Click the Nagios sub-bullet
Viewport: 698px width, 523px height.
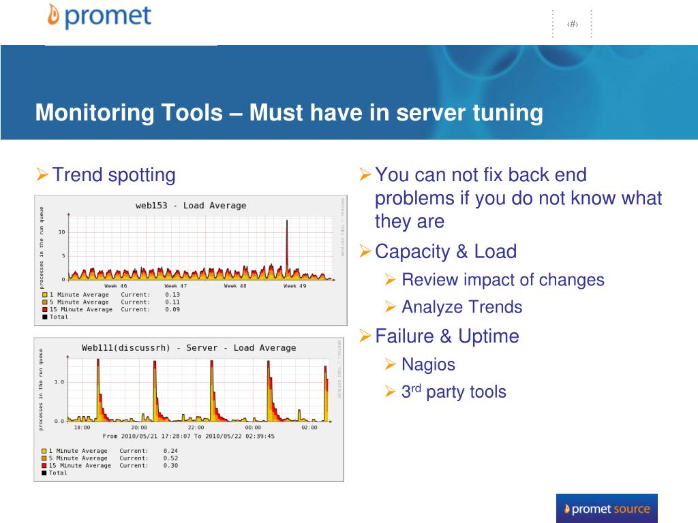coord(428,365)
